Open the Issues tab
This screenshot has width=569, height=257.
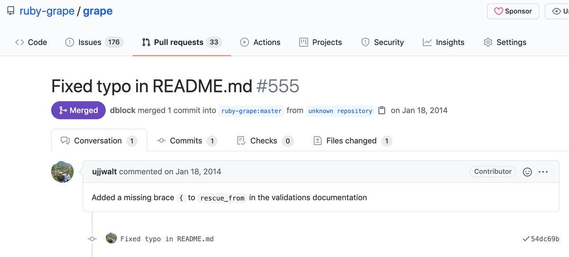point(94,42)
